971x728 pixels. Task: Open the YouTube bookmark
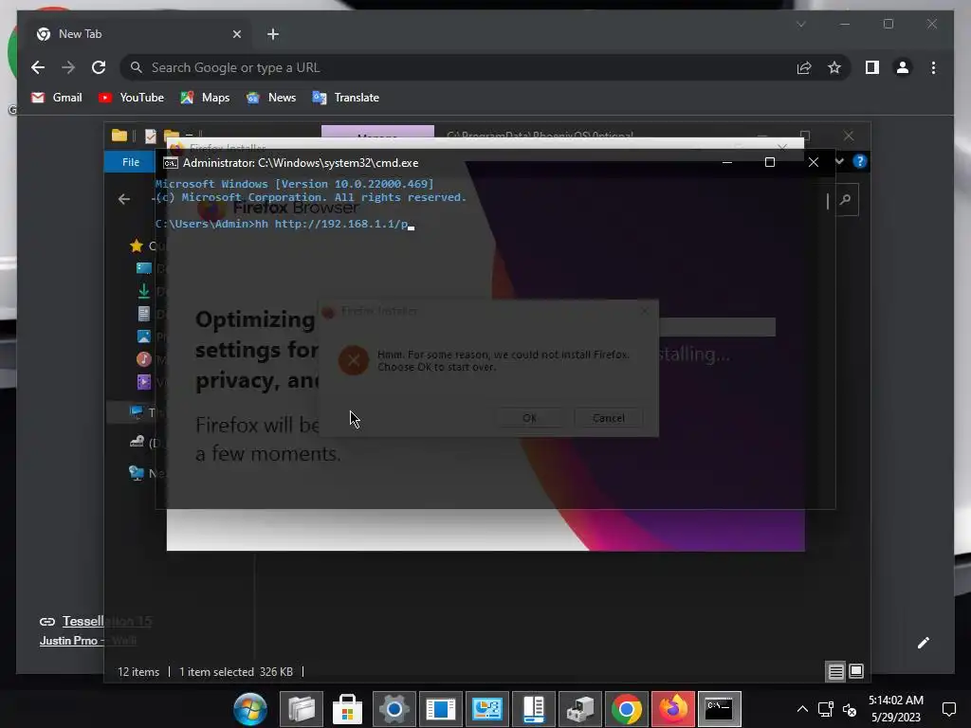pos(131,98)
